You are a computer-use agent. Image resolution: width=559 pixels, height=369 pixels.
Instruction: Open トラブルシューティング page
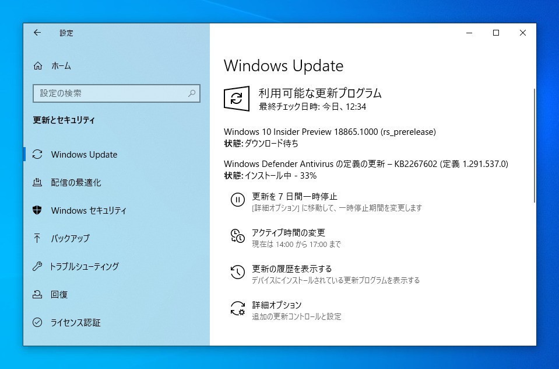coord(85,266)
